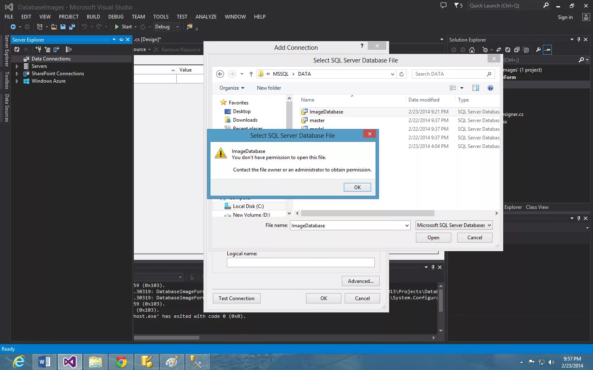Click the Undo toolbar icon
The image size is (593, 370).
84,27
